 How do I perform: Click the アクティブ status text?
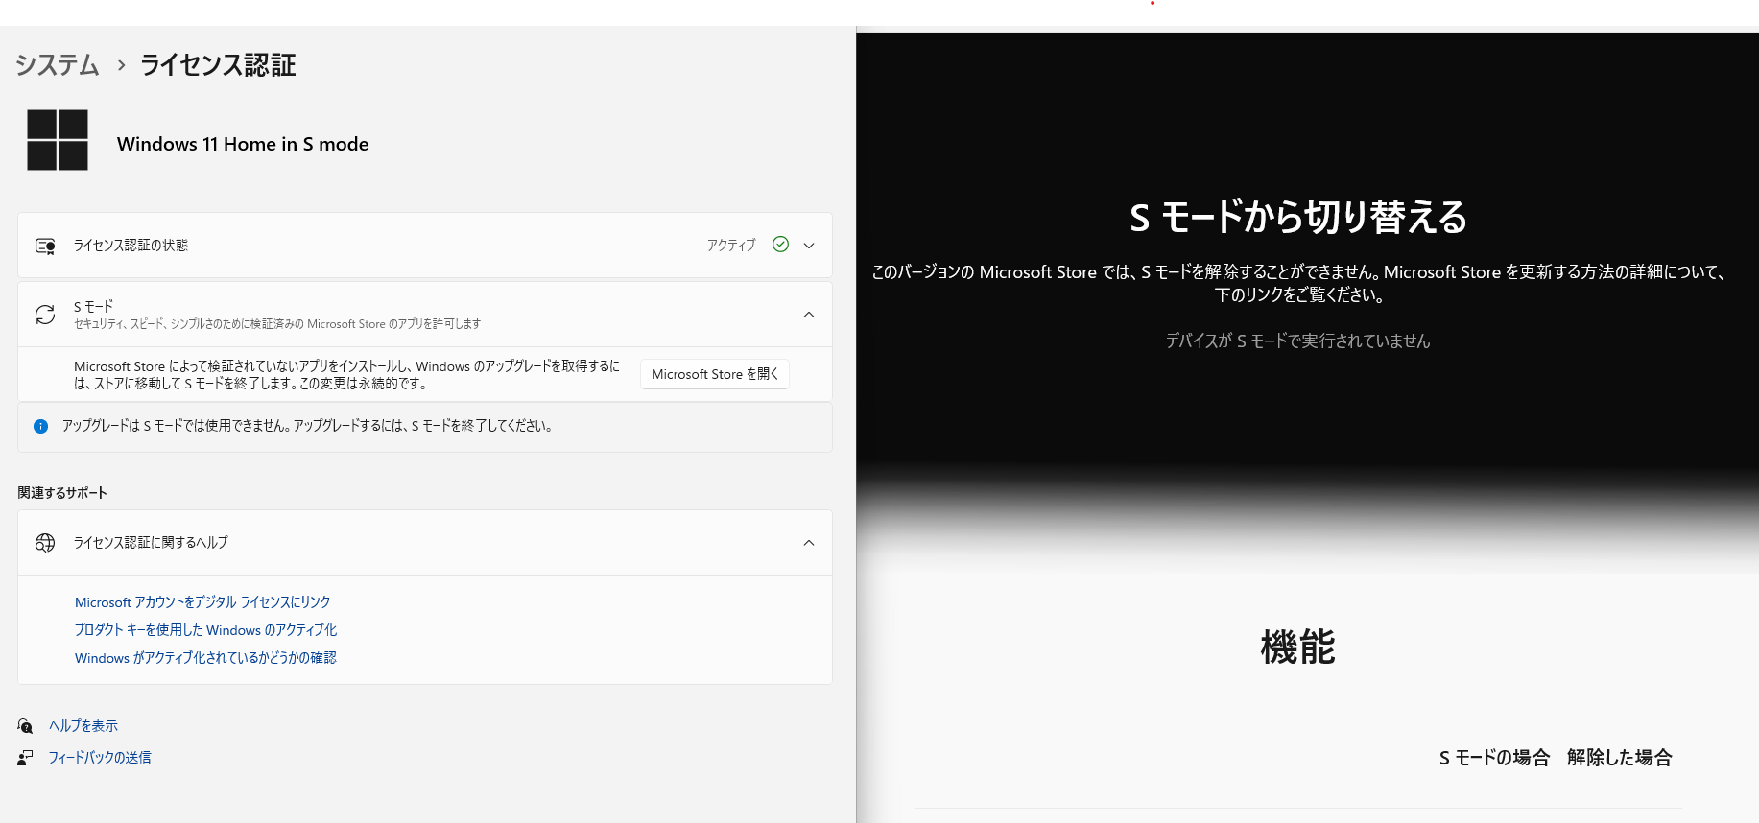(x=731, y=246)
